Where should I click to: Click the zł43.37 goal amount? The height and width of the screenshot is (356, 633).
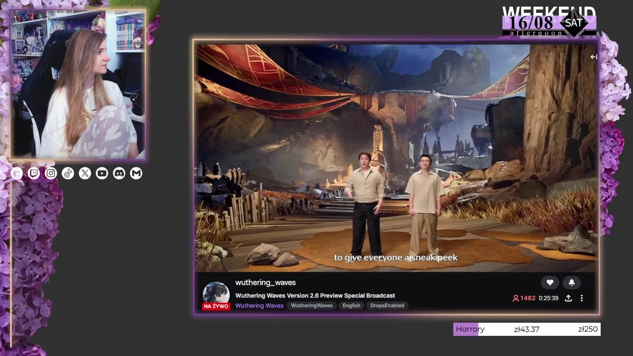pyautogui.click(x=527, y=329)
